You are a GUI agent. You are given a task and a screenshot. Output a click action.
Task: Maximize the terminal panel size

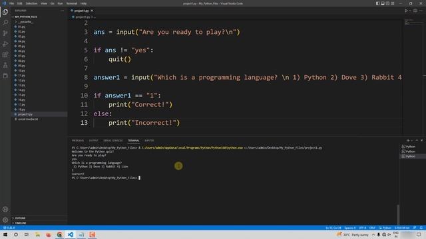tap(417, 140)
